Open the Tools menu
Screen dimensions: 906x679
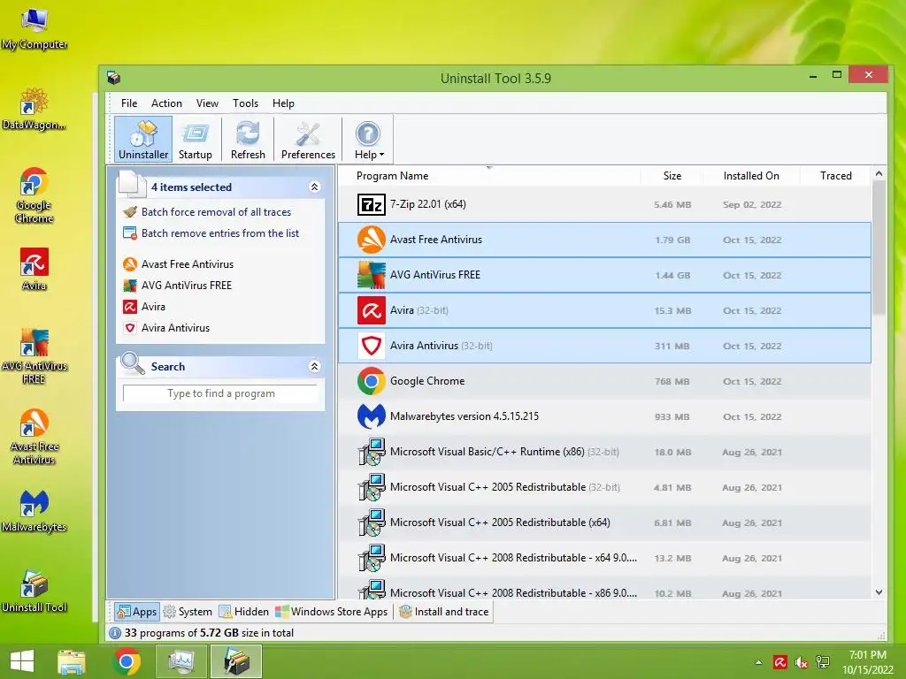click(x=245, y=103)
